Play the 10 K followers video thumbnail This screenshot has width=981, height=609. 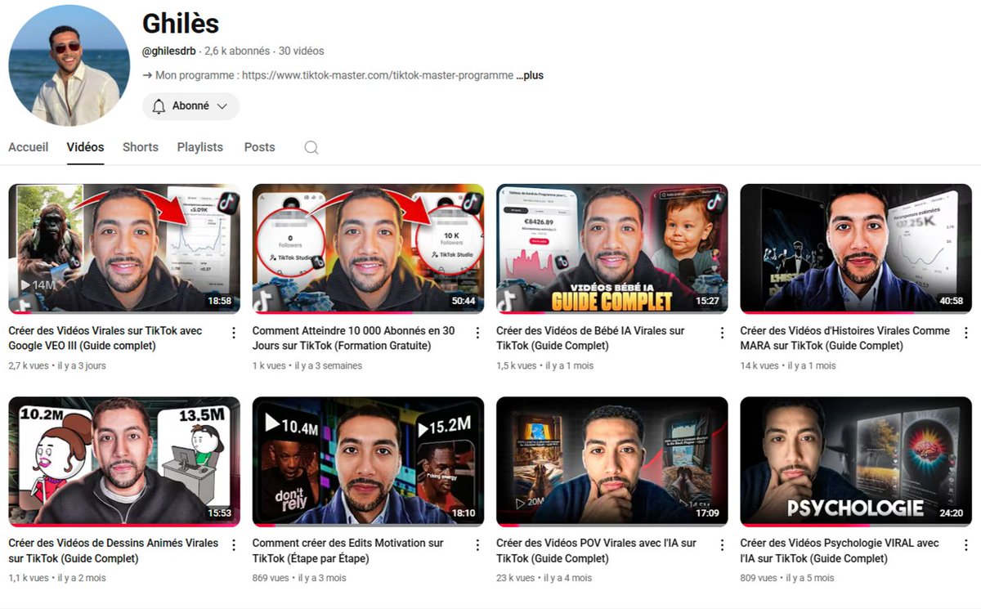[x=368, y=249]
